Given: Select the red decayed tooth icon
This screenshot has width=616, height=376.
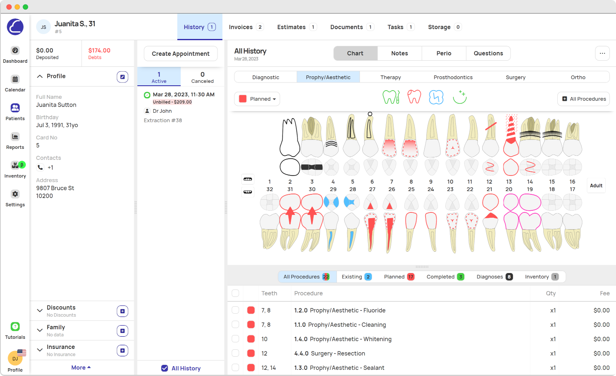Looking at the screenshot, I should coord(414,97).
